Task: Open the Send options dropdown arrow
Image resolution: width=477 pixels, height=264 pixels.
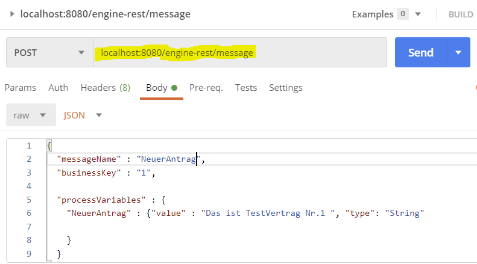Action: click(x=458, y=52)
